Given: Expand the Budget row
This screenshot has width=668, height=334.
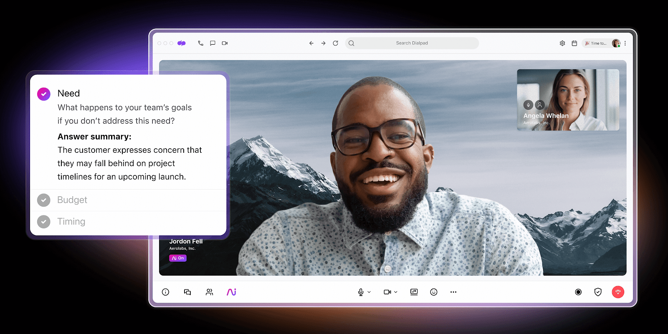Looking at the screenshot, I should coord(128,200).
